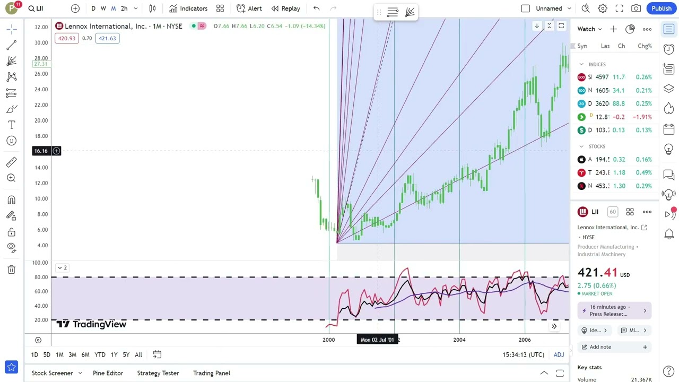The width and height of the screenshot is (679, 382).
Task: Select the brush drawing tool
Action: (x=12, y=109)
